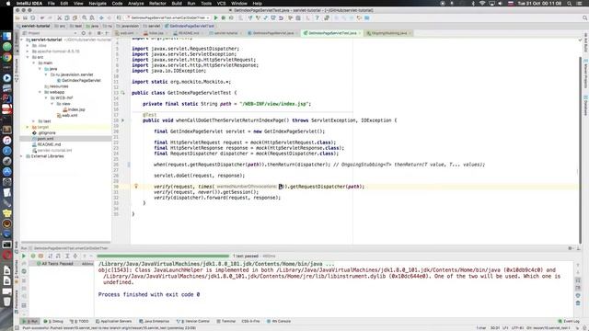Toggle sort by duration in Run panel

58,256
